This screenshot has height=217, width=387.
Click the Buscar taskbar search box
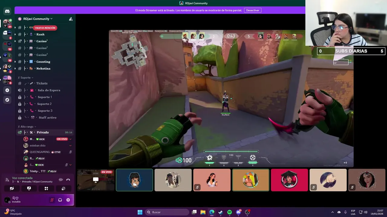[167, 212]
